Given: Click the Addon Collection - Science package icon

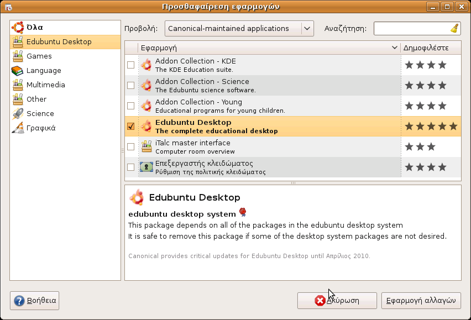Looking at the screenshot, I should pyautogui.click(x=146, y=85).
